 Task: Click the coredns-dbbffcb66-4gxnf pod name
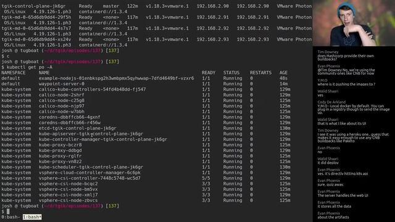pyautogui.click(x=70, y=117)
